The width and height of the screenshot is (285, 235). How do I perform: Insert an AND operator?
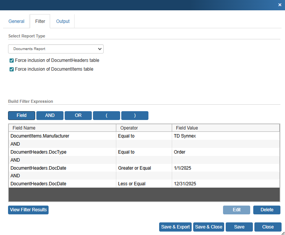(x=50, y=115)
